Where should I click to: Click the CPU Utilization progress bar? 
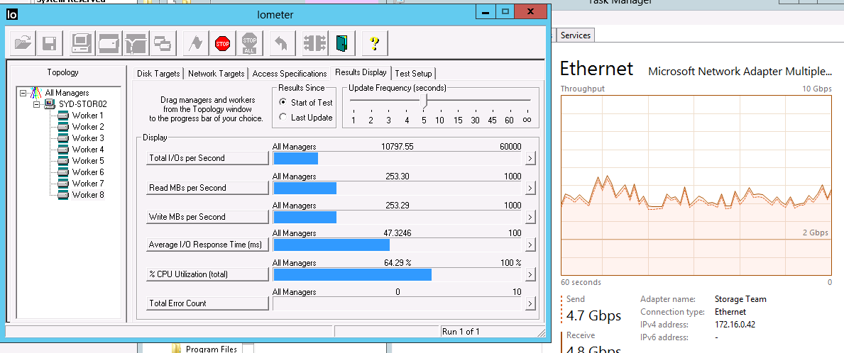[398, 274]
